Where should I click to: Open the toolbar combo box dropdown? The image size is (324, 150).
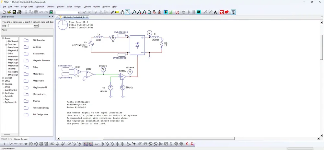coord(78,12)
